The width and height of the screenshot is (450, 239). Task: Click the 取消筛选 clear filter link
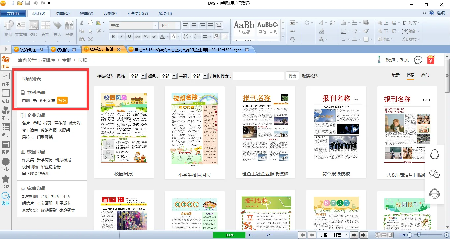pos(310,76)
